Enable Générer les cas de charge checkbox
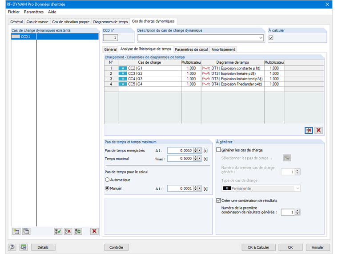 [218, 150]
